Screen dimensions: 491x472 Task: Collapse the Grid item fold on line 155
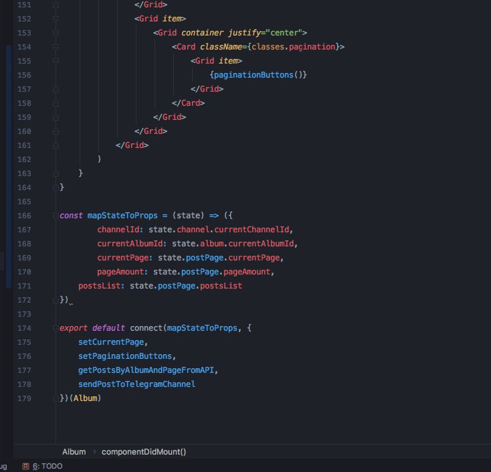pyautogui.click(x=56, y=61)
